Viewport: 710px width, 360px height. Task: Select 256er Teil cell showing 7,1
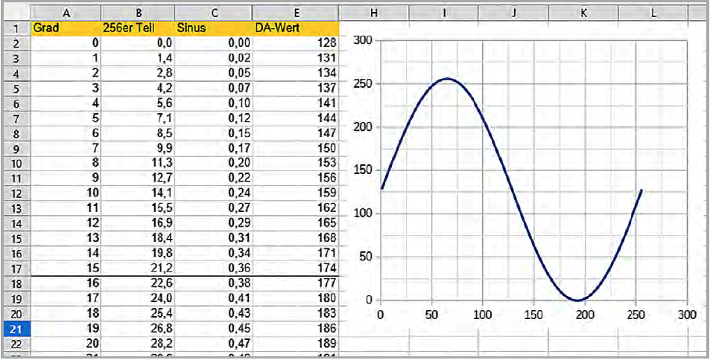[138, 118]
